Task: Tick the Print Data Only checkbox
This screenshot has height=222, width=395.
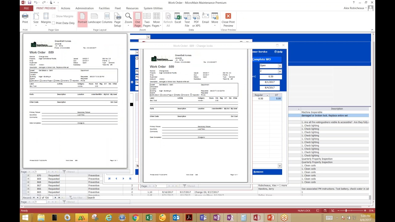Action: (53, 23)
